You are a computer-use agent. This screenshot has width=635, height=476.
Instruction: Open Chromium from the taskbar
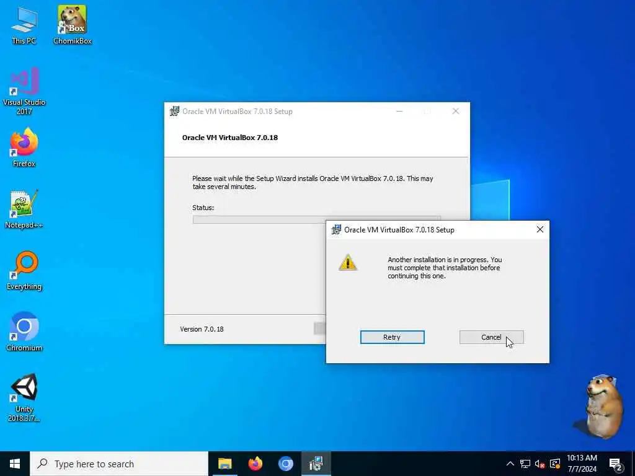click(x=285, y=464)
